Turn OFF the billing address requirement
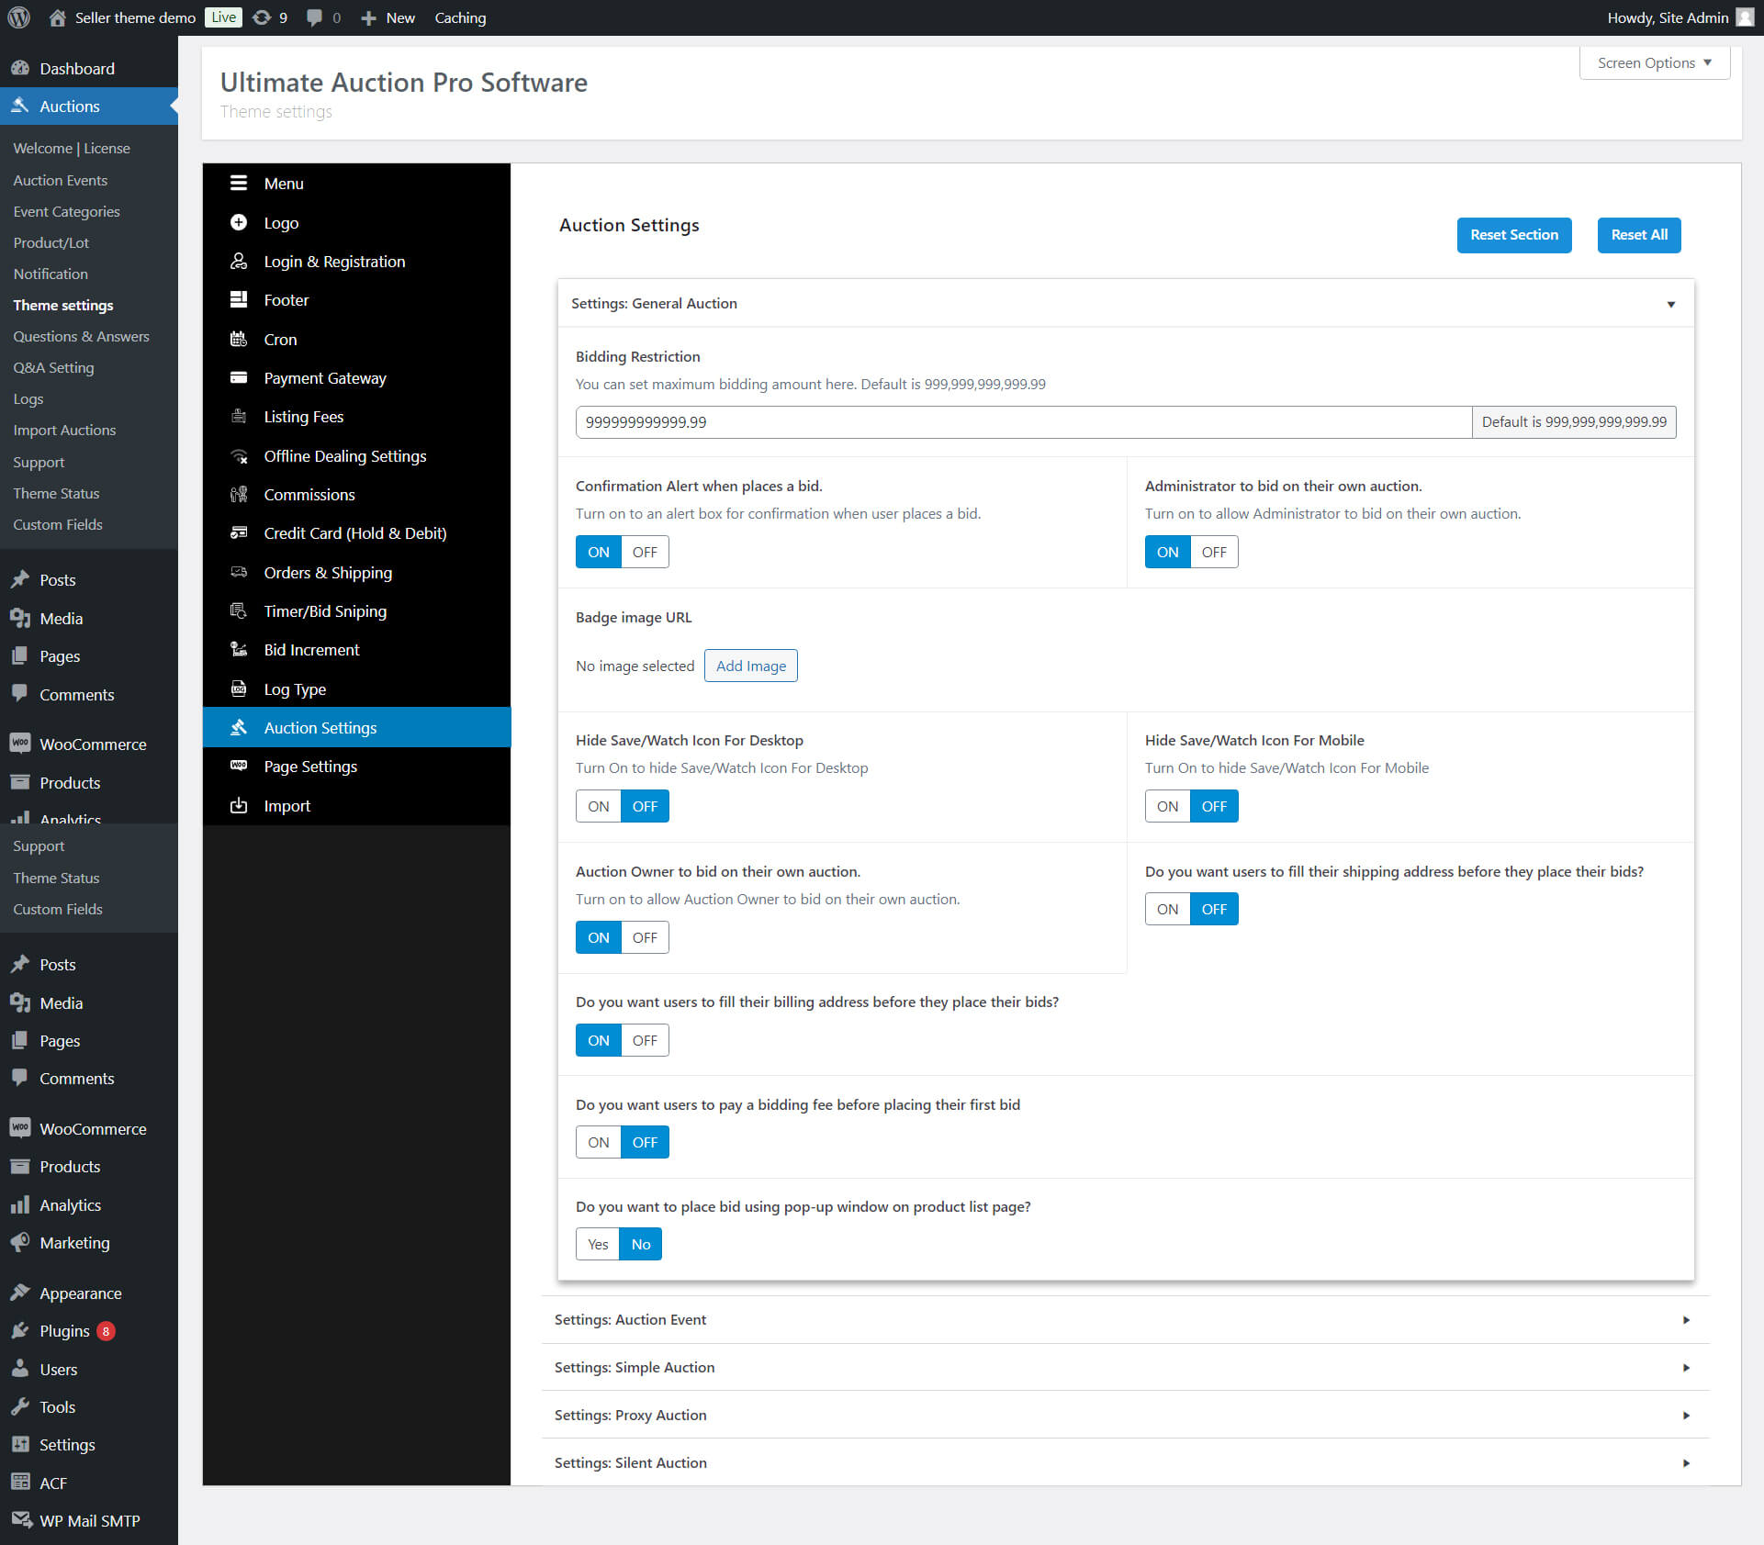Image resolution: width=1764 pixels, height=1545 pixels. tap(645, 1040)
